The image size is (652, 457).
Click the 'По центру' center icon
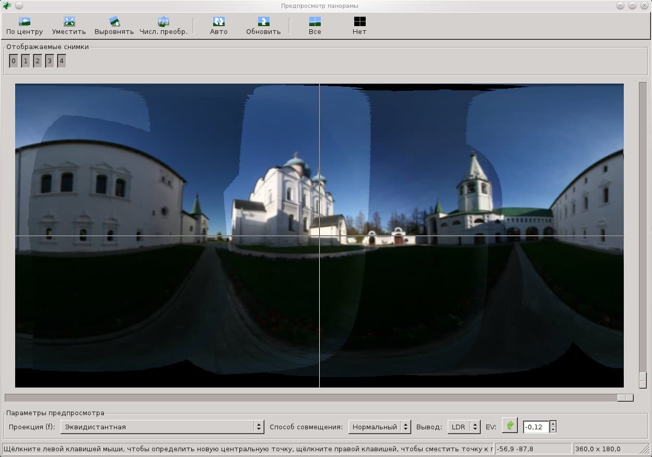pos(25,22)
